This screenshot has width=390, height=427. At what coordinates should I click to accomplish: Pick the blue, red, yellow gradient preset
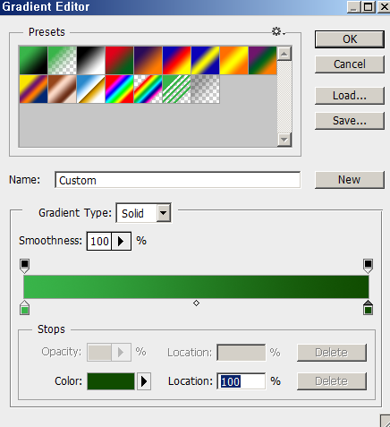tap(176, 60)
